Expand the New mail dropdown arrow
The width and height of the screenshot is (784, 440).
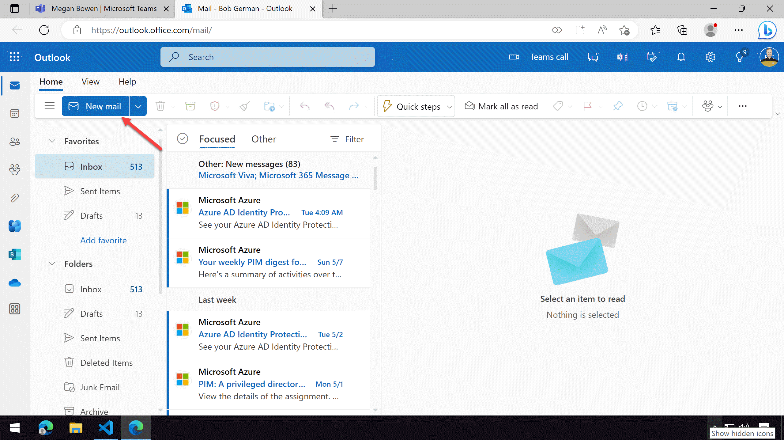point(138,106)
